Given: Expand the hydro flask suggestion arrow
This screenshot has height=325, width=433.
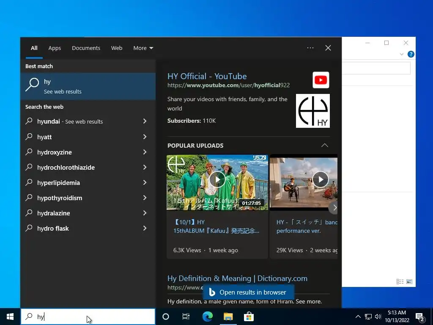Looking at the screenshot, I should [x=145, y=228].
